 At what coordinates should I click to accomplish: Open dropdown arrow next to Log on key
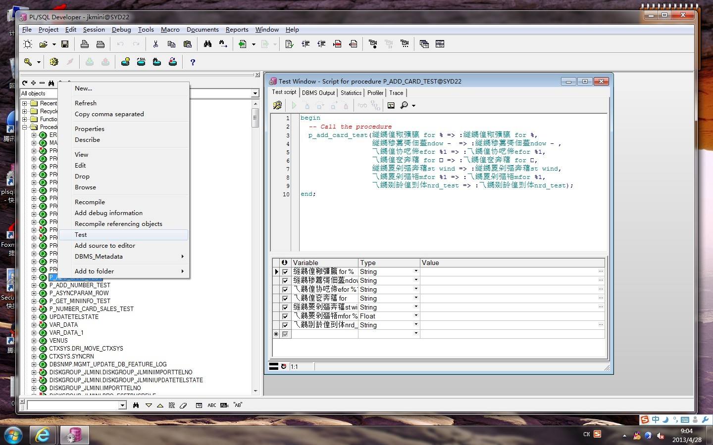coord(39,62)
